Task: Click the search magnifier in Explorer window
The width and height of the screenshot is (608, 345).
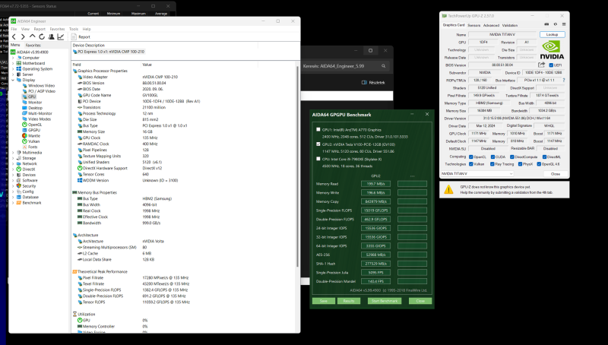Action: [383, 66]
